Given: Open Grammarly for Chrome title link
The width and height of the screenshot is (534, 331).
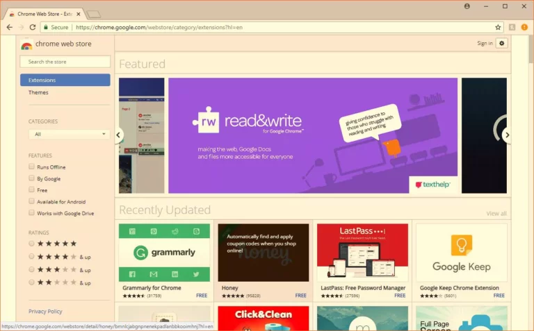Looking at the screenshot, I should point(152,288).
